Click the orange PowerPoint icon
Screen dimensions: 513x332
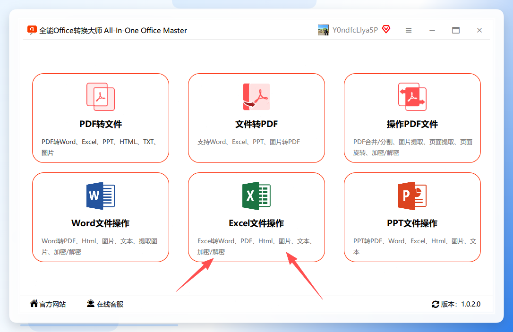point(412,196)
